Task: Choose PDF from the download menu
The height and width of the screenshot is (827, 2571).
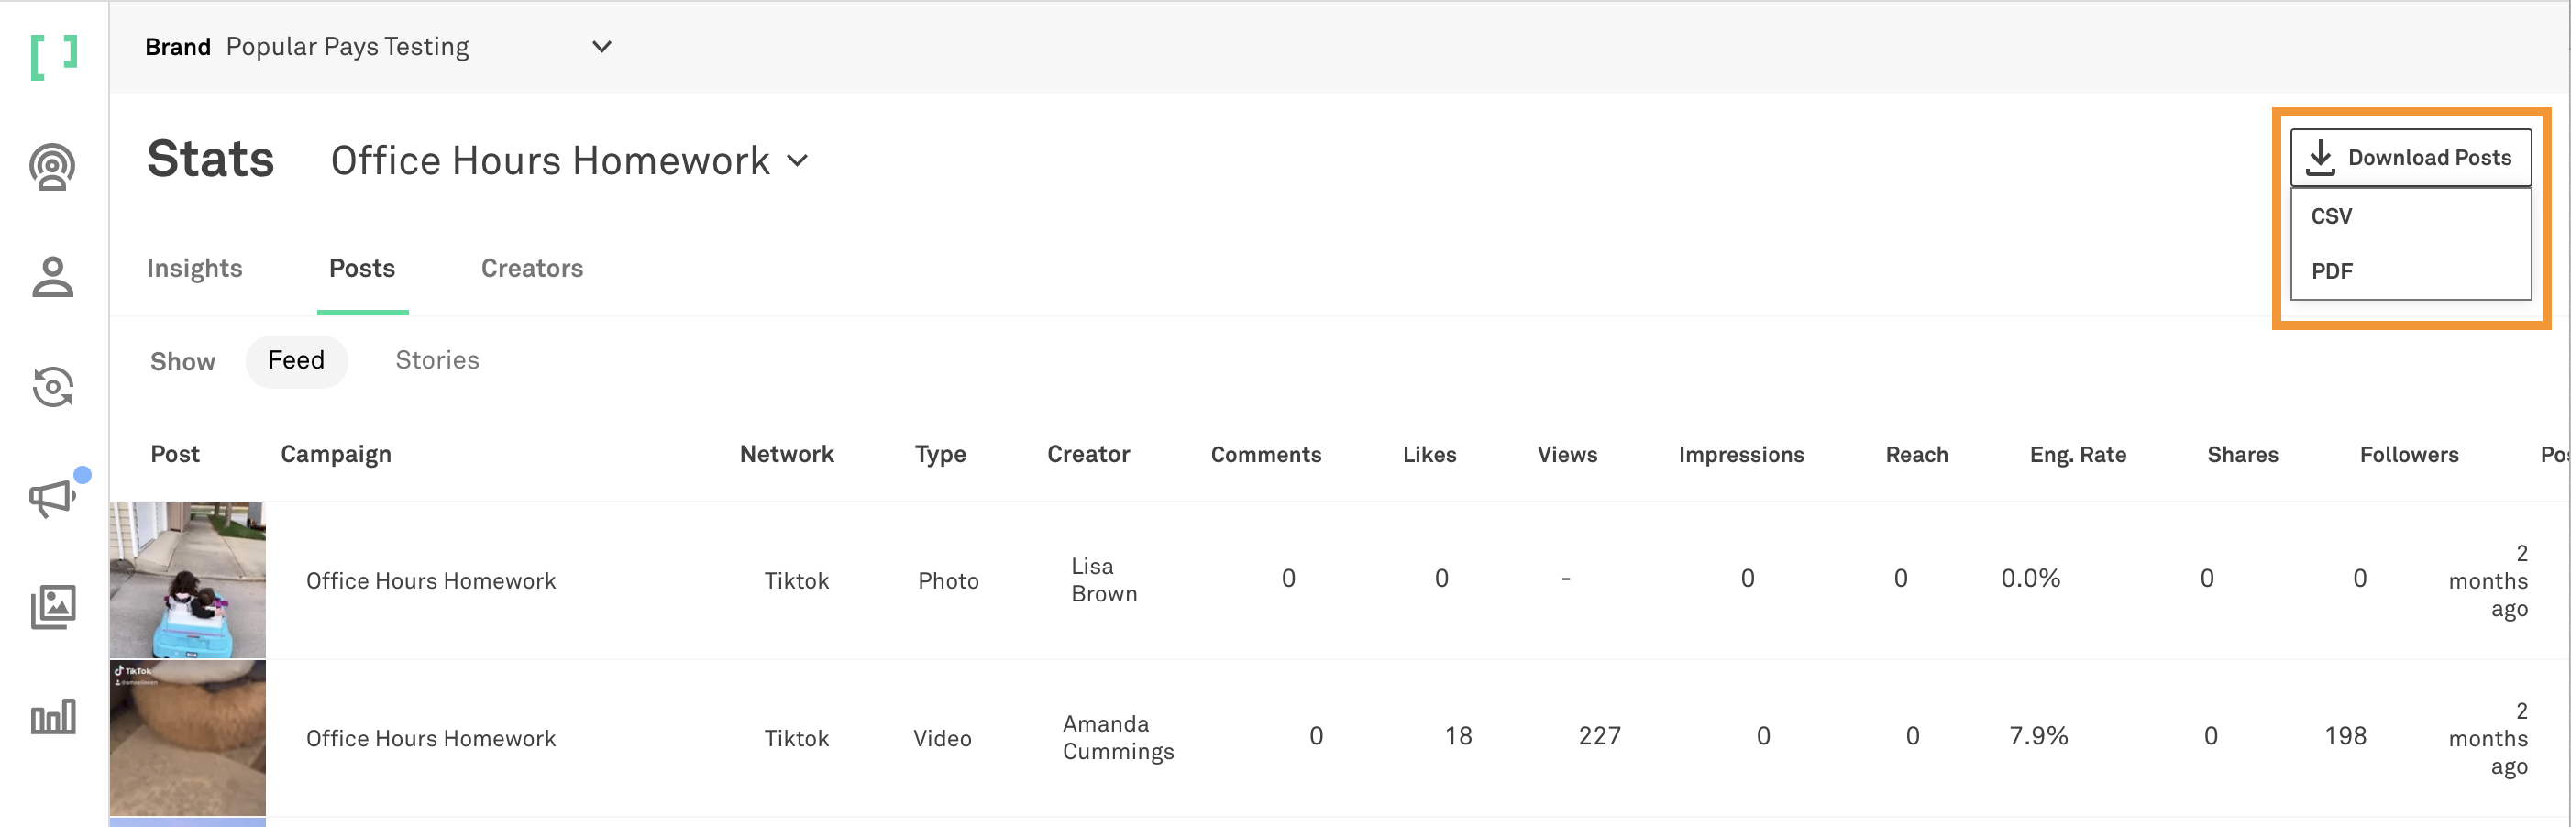Action: pyautogui.click(x=2332, y=271)
